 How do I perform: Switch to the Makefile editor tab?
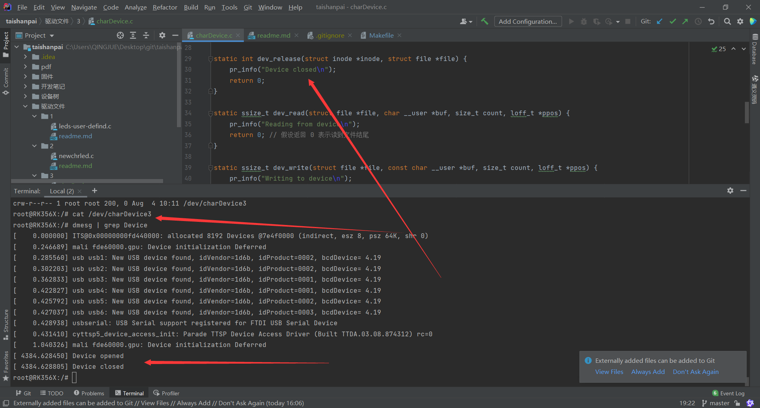(381, 35)
